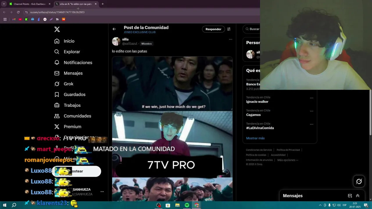Click the x.com address bar URL
The image size is (372, 209).
[x=57, y=12]
